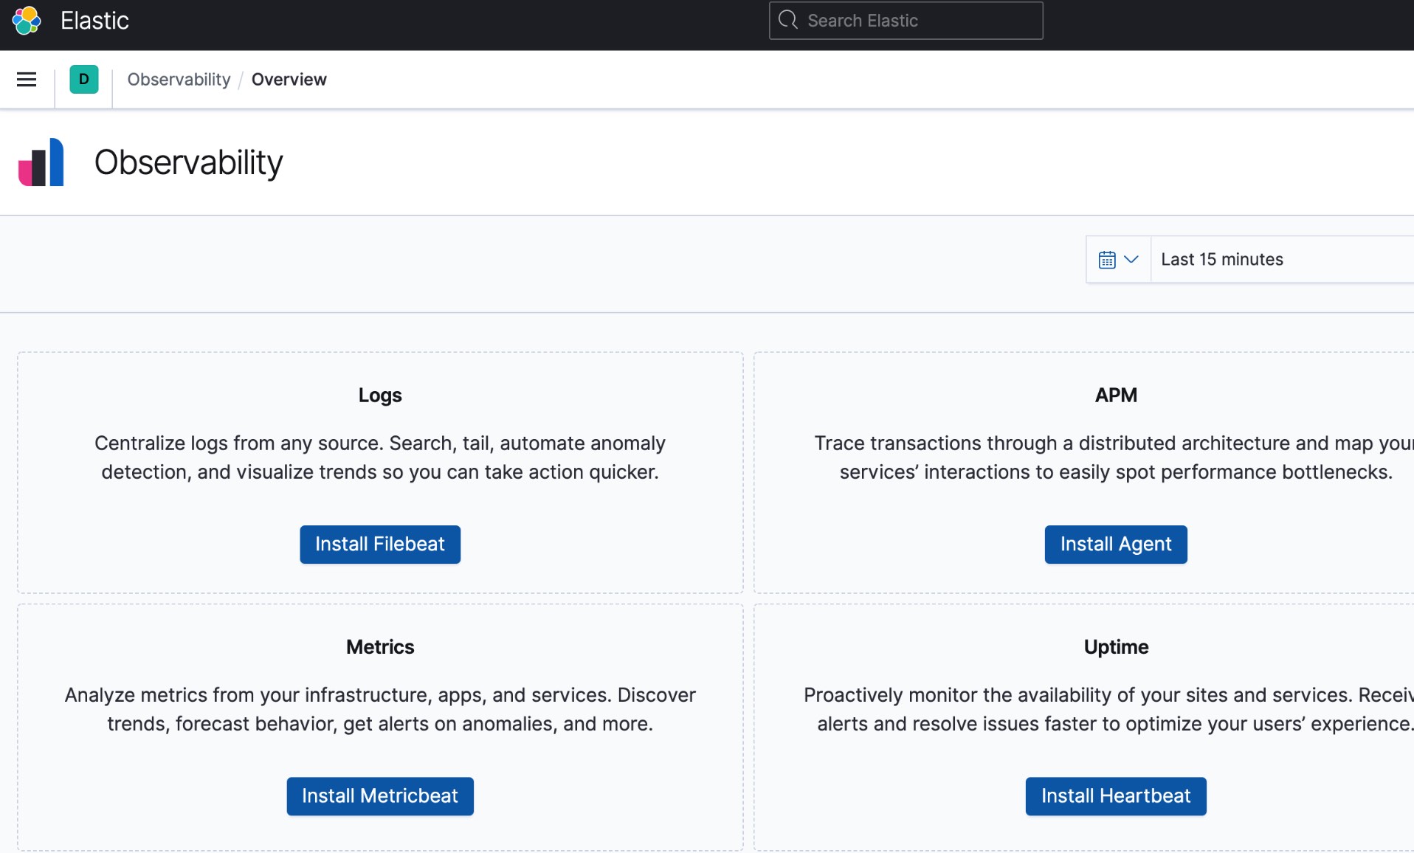
Task: Open the calendar quick date menu
Action: pyautogui.click(x=1118, y=260)
